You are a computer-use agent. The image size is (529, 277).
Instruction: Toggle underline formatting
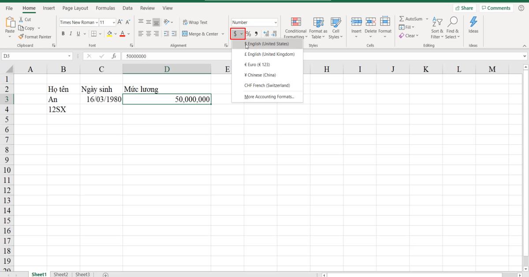coord(78,33)
